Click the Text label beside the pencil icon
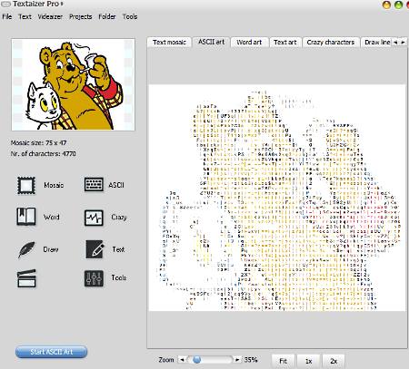 click(x=118, y=249)
